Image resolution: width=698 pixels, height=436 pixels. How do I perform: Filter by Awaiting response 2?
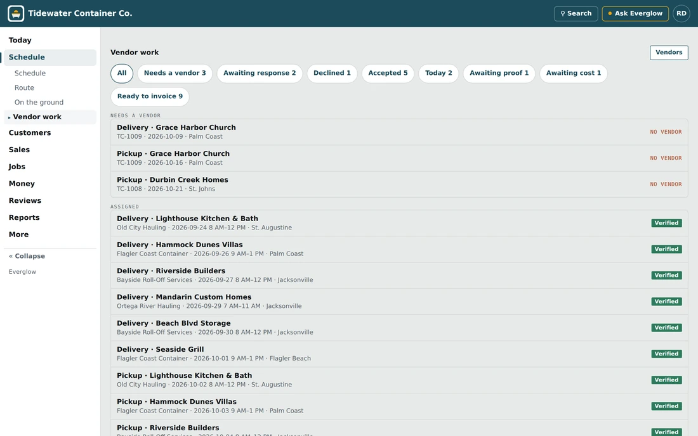(260, 74)
